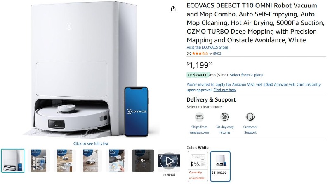The image size is (330, 185).
Task: Visit the ECOVACS Store link
Action: (207, 47)
